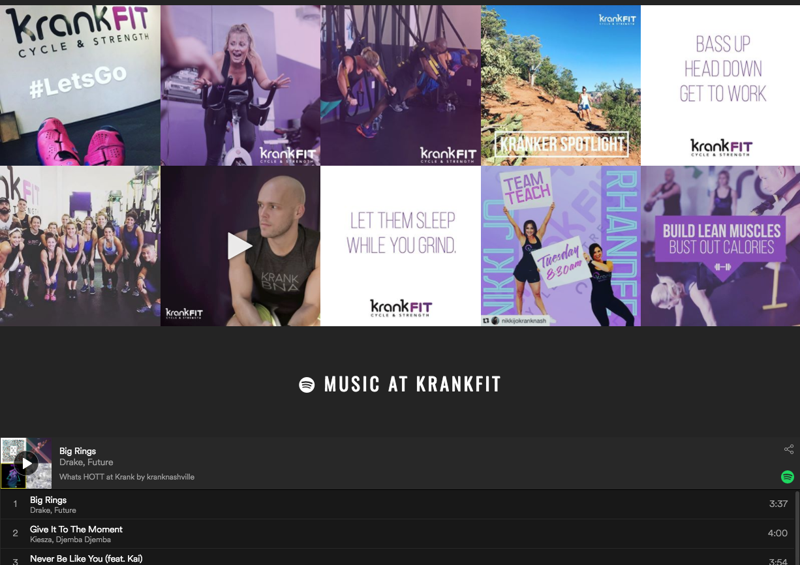Open the #LetsGo pink shoes Instagram post

coord(80,85)
